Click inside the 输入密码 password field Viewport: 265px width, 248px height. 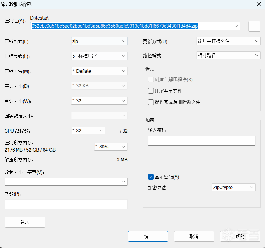[x=201, y=140]
